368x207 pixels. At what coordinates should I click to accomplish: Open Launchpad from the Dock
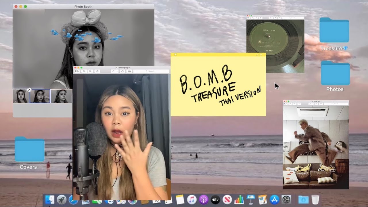pos(62,200)
